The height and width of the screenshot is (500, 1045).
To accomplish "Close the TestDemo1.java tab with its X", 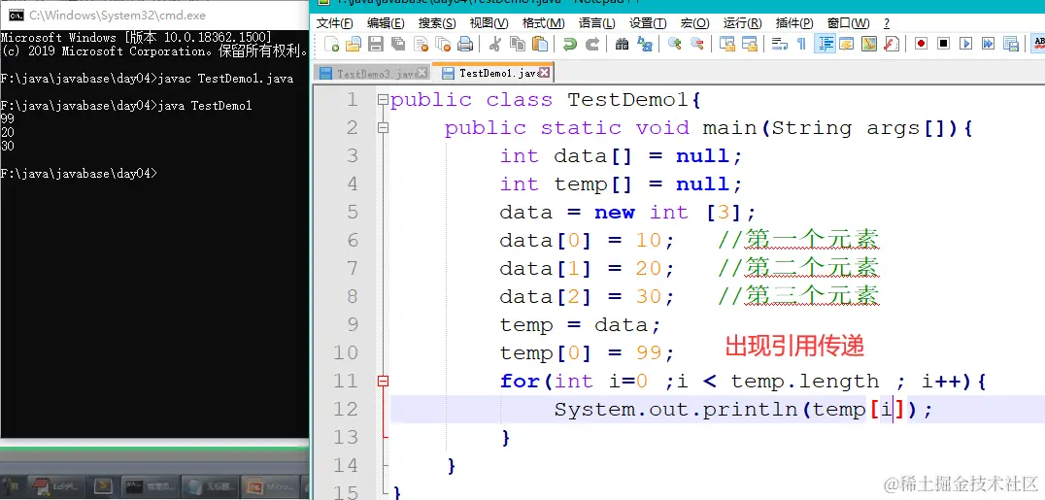I will 545,72.
